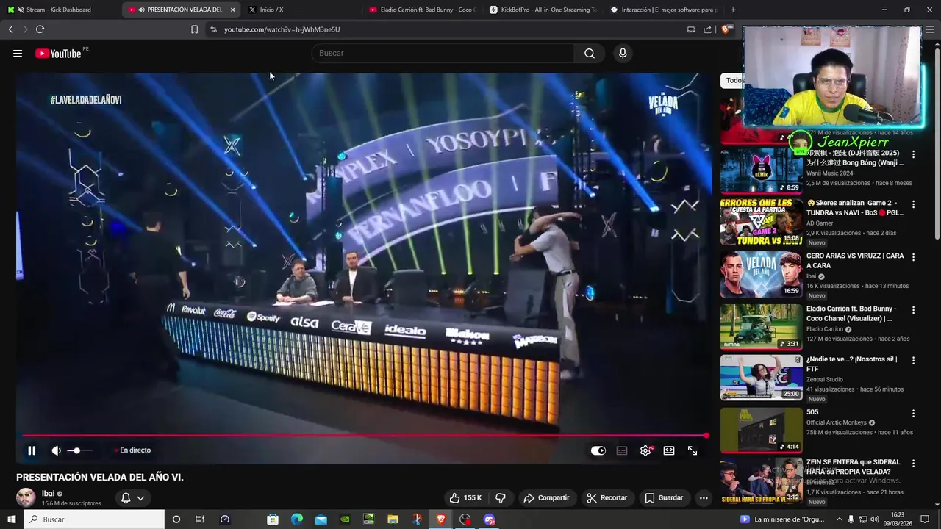Screen dimensions: 941x529
Task: Open File Explorer from taskbar
Action: pyautogui.click(x=393, y=519)
